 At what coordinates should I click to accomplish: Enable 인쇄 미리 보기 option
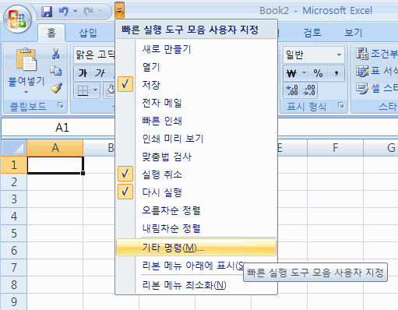point(196,139)
